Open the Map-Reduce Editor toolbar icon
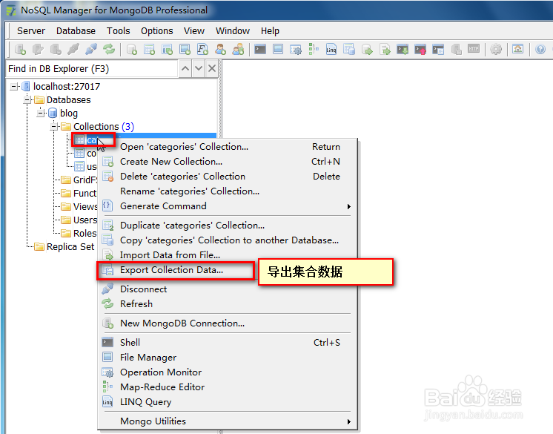The image size is (553, 434). click(313, 49)
